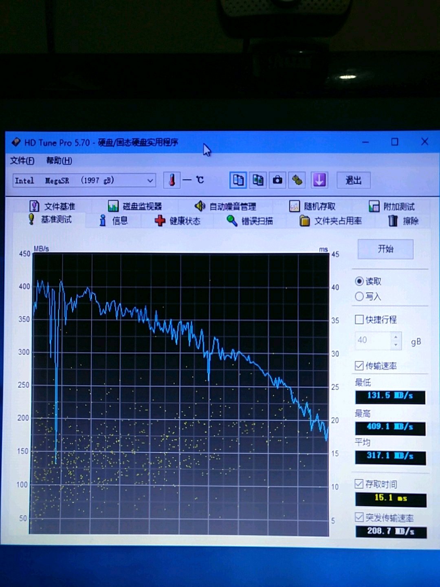Click the 退出 exit button
440x587 pixels.
tap(353, 180)
